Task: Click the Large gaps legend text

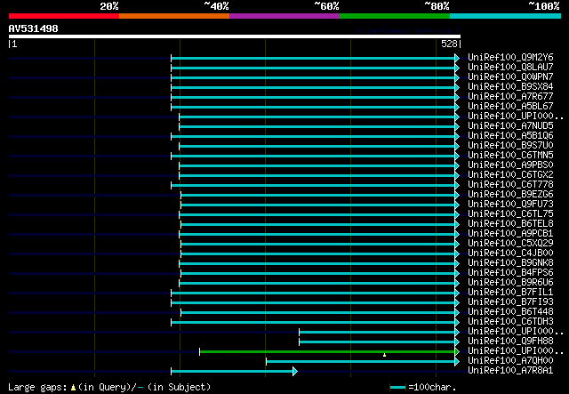Action: [x=109, y=387]
